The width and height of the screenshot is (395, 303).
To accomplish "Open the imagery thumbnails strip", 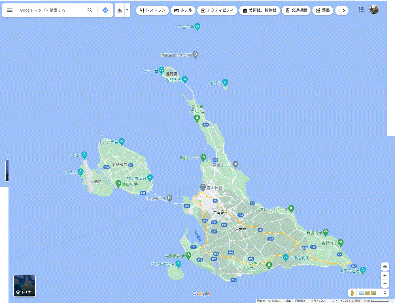I will 368,293.
